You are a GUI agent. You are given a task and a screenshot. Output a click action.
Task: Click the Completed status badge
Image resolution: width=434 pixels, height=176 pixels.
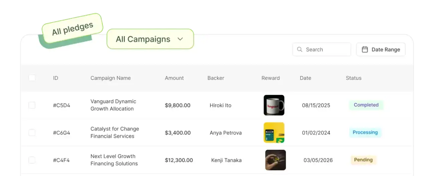[366, 105]
